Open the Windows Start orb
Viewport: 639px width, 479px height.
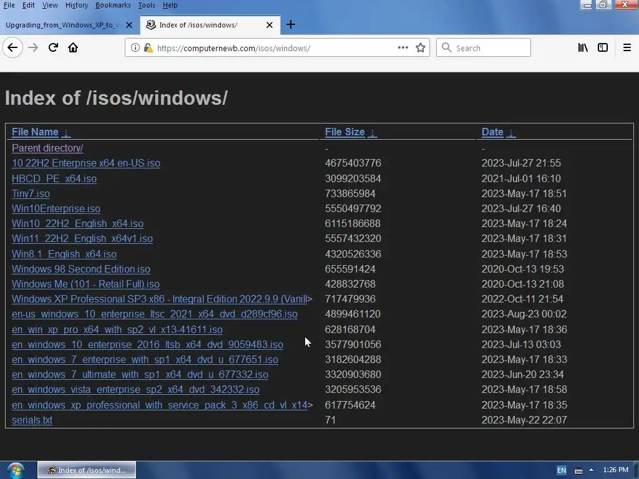pos(15,470)
